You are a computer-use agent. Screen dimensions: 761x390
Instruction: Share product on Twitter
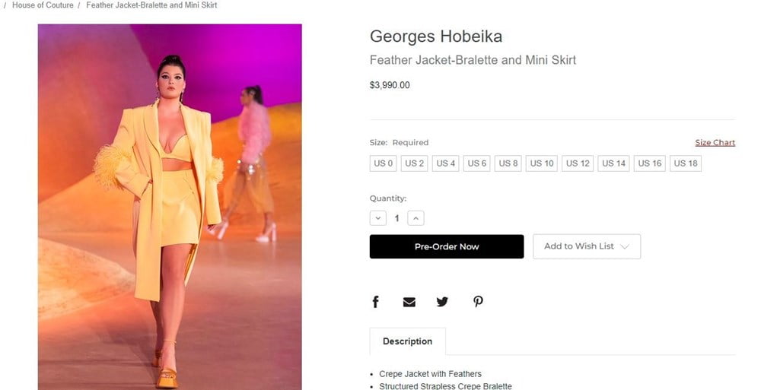tap(442, 302)
